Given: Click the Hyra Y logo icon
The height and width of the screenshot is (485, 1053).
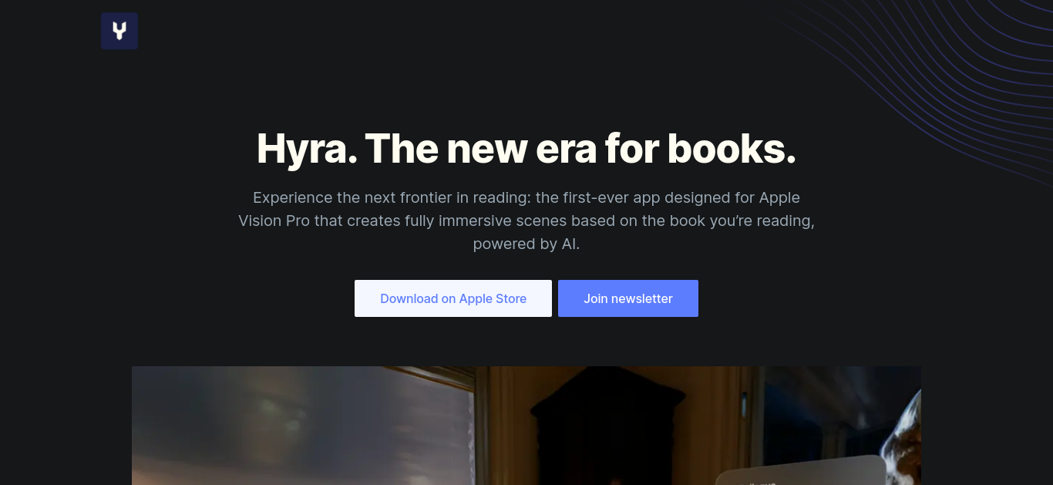Looking at the screenshot, I should (119, 31).
